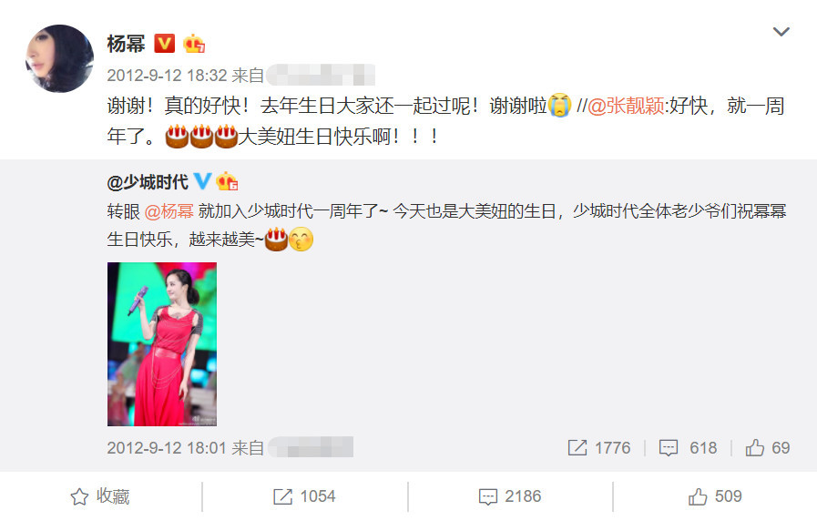Click the orange V verified badge
Image resolution: width=817 pixels, height=521 pixels.
[165, 43]
